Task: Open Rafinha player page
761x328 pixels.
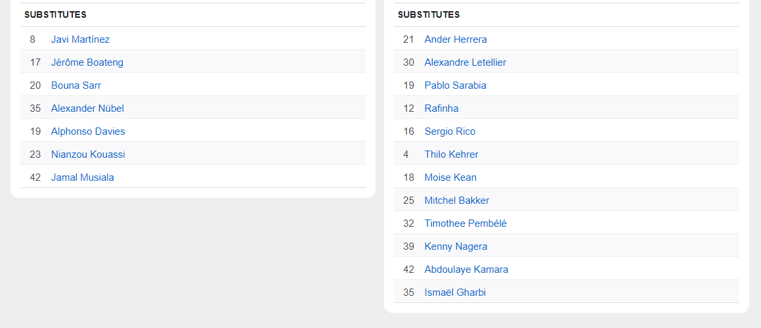Action: click(441, 108)
